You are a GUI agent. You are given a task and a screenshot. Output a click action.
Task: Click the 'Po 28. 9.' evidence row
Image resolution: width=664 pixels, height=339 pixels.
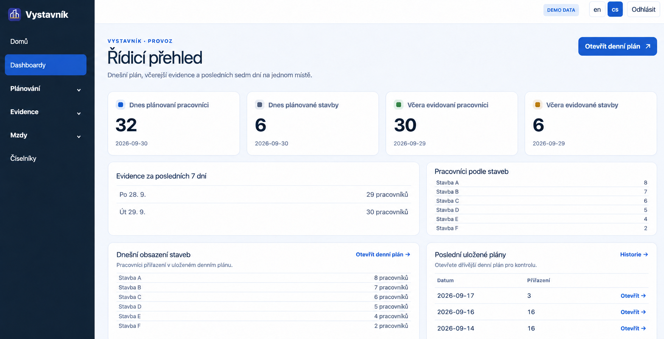click(x=264, y=194)
